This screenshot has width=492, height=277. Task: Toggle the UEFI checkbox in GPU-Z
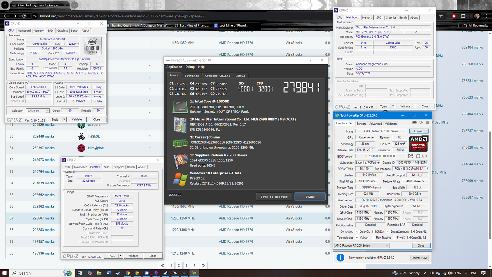point(418,156)
